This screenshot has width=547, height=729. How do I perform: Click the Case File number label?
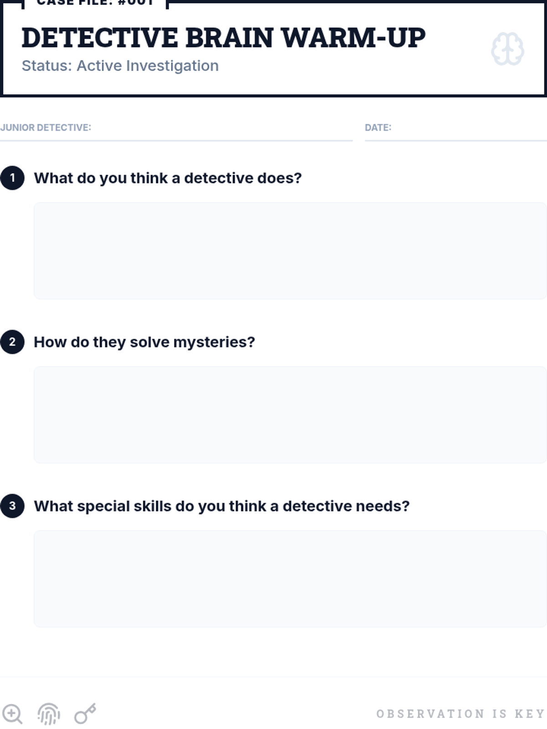pyautogui.click(x=95, y=3)
